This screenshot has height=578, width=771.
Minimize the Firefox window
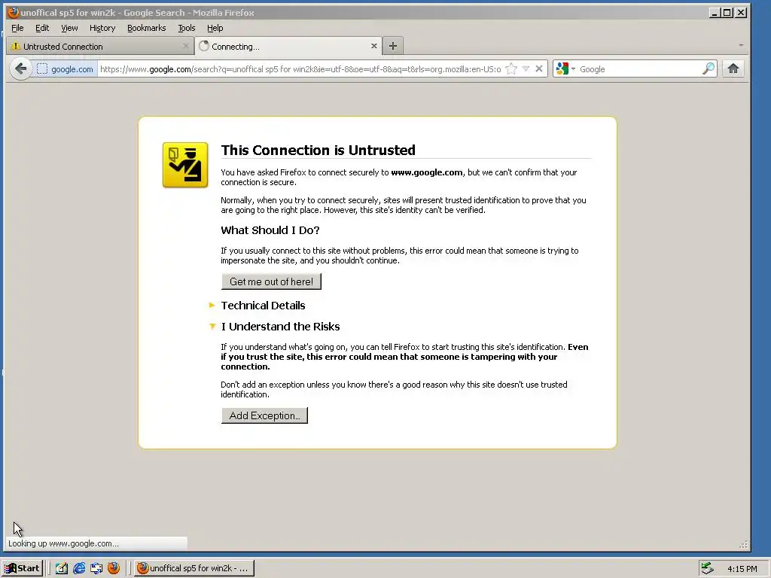[715, 13]
